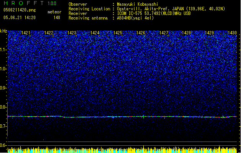Click the Receiver label
The height and width of the screenshot is (153, 241).
(x=78, y=13)
